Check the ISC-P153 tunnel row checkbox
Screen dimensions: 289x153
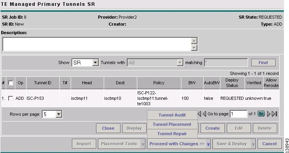[11, 98]
